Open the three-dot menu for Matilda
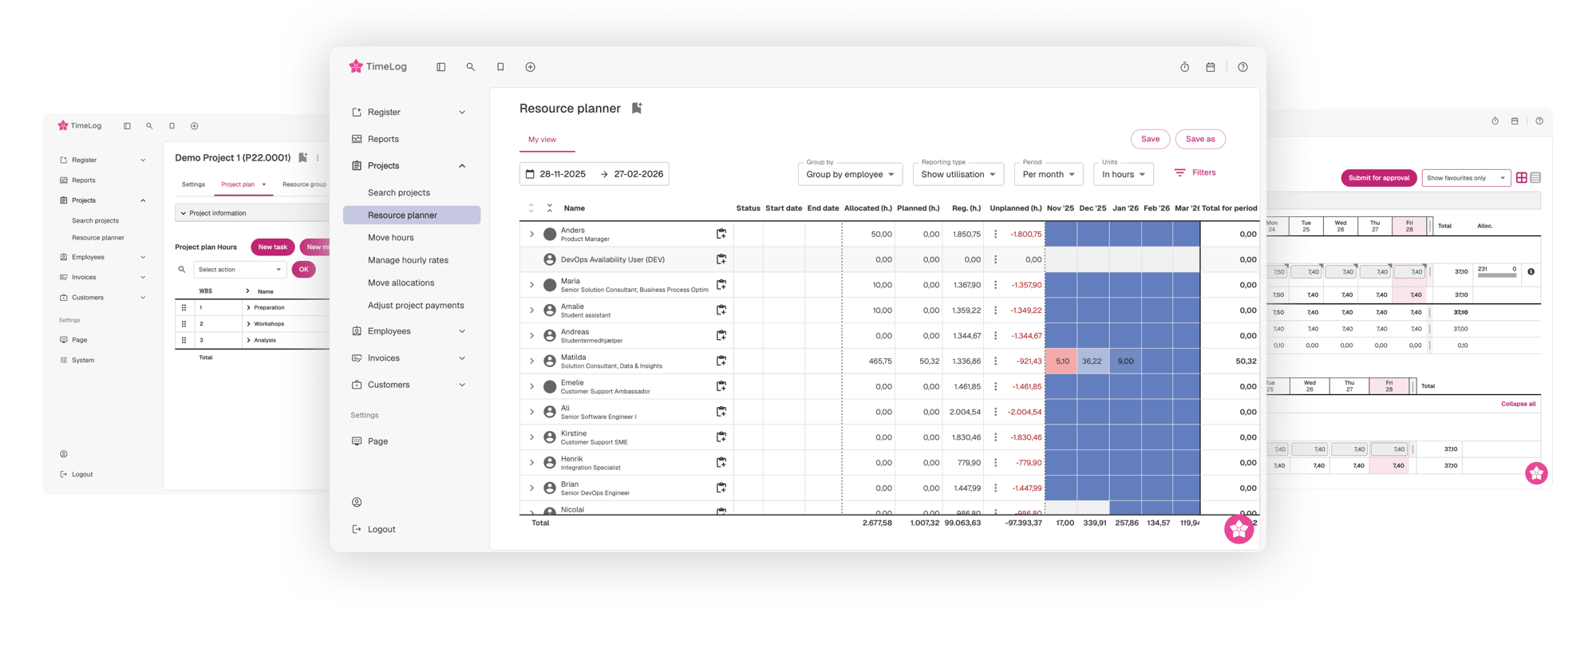The image size is (1596, 652). [995, 362]
